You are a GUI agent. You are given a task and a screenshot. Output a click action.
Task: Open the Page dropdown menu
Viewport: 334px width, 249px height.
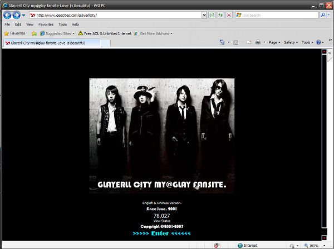click(x=274, y=42)
